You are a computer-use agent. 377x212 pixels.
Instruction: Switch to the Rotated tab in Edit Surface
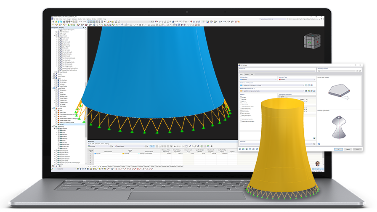point(247,74)
